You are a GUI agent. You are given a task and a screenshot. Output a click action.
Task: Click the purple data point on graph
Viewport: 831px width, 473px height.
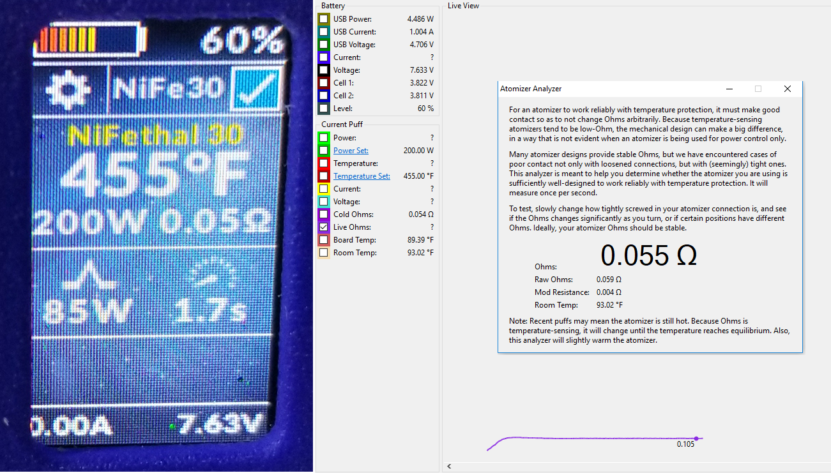click(696, 439)
